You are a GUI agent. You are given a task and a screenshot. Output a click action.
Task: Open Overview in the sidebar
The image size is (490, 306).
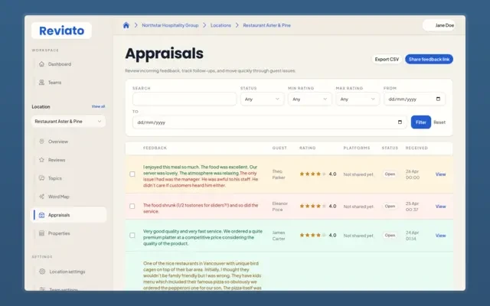click(x=70, y=142)
